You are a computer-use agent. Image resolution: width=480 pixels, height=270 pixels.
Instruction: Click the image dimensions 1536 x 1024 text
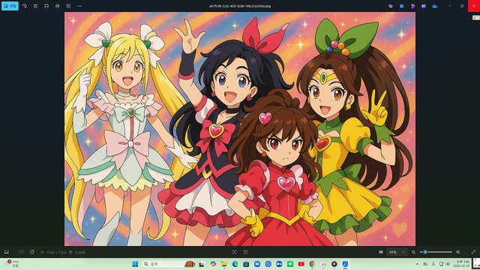click(x=56, y=253)
